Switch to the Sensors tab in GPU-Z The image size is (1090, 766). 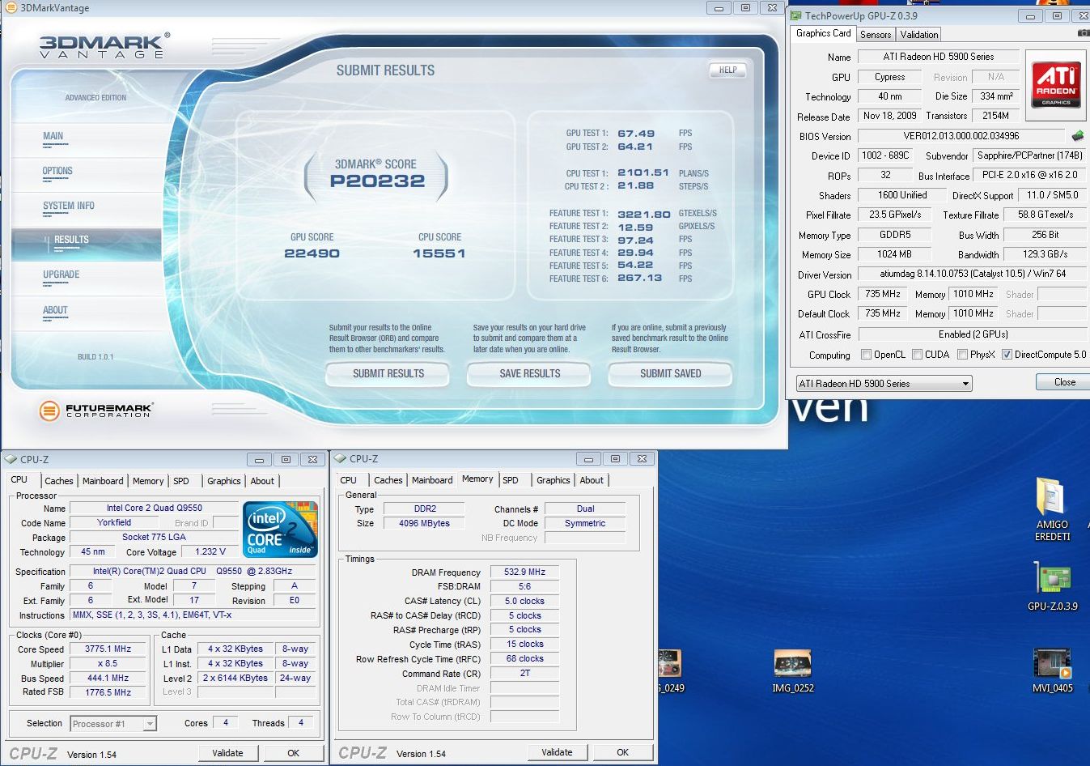pyautogui.click(x=876, y=35)
